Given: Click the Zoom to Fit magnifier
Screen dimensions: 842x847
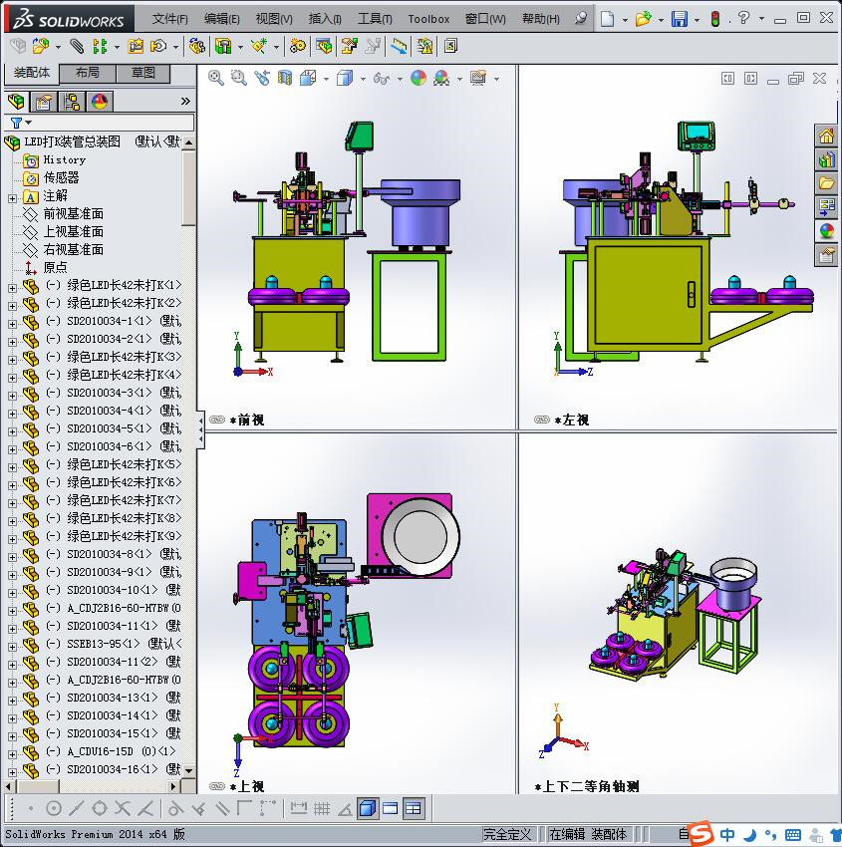Looking at the screenshot, I should [x=216, y=79].
